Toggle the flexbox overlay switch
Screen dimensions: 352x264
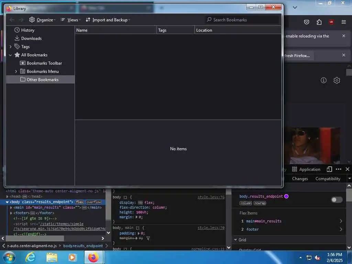pyautogui.click(x=337, y=200)
